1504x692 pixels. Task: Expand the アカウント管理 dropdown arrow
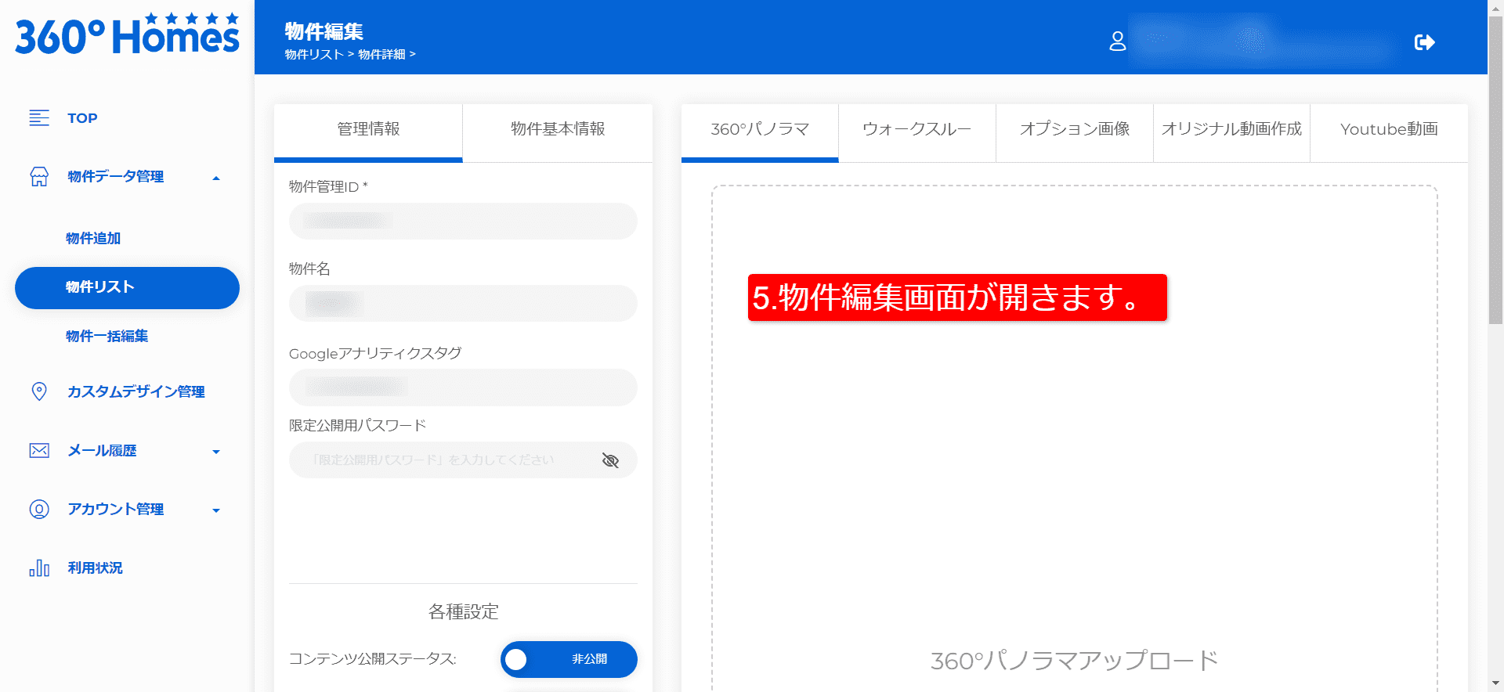tap(216, 510)
